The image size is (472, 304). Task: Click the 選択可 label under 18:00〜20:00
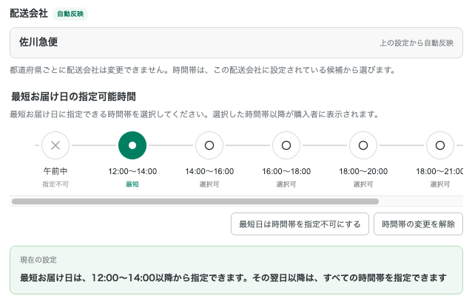(363, 184)
